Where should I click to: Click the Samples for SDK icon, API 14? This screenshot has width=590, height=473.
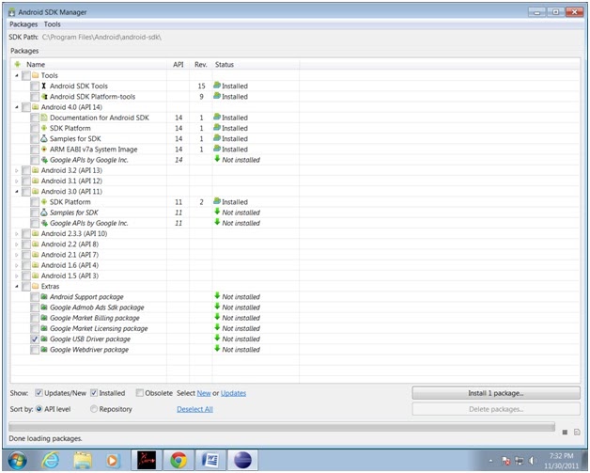(x=44, y=139)
